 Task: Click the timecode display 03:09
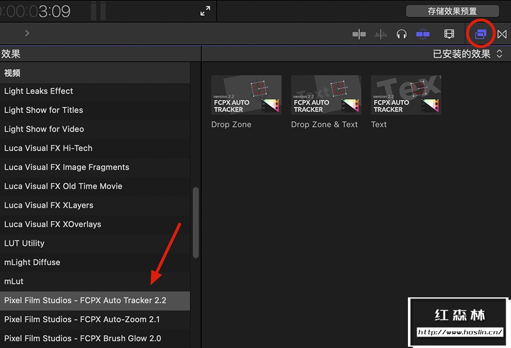pyautogui.click(x=35, y=11)
